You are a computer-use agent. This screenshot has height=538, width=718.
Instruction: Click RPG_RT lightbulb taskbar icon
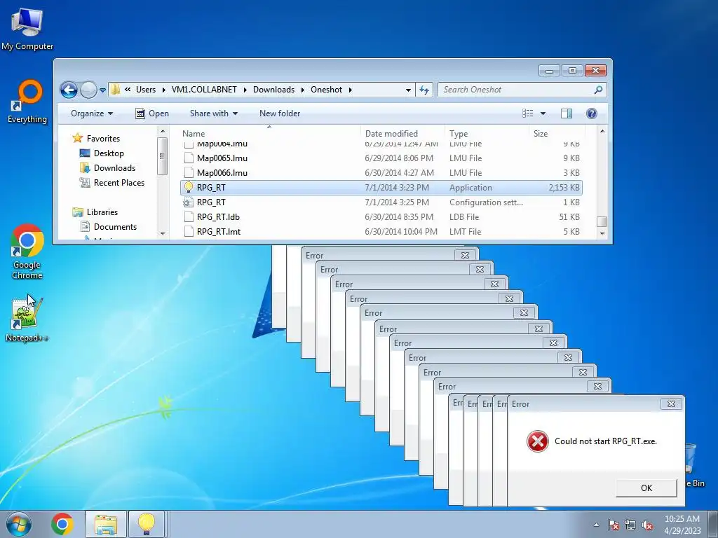click(147, 524)
